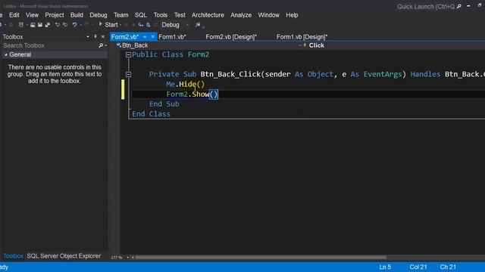Click the Start debugging play icon
This screenshot has height=272, width=485.
coord(100,24)
